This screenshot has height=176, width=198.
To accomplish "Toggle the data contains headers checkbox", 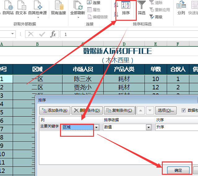I will pos(183,110).
